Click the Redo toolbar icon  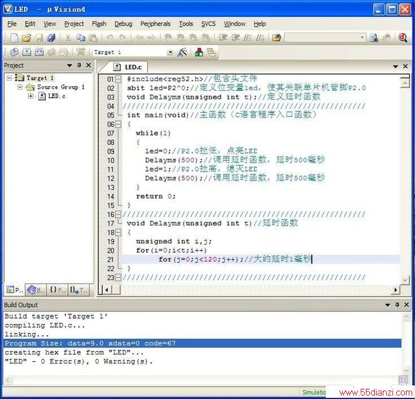coord(123,38)
